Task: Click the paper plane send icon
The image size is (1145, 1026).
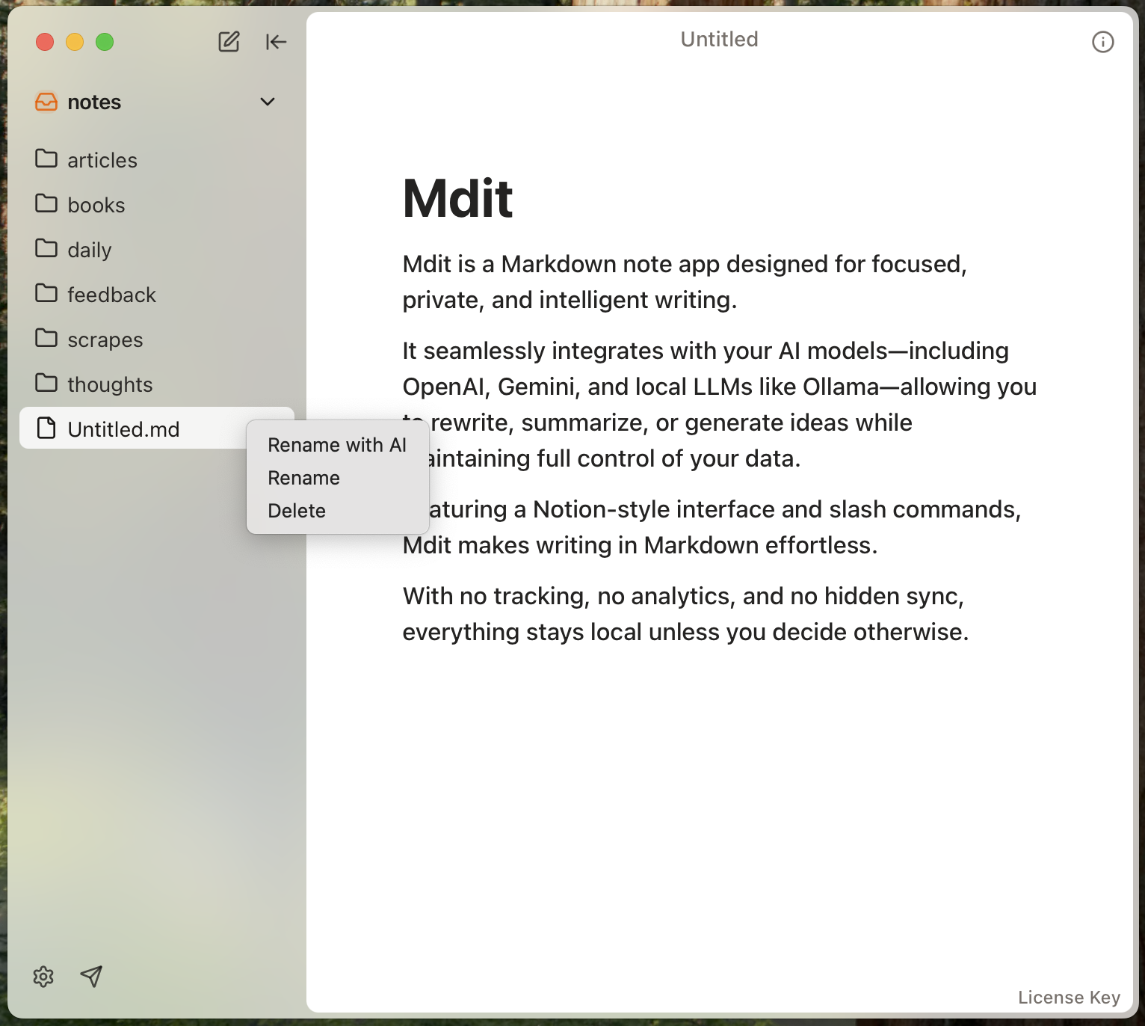Action: click(91, 977)
